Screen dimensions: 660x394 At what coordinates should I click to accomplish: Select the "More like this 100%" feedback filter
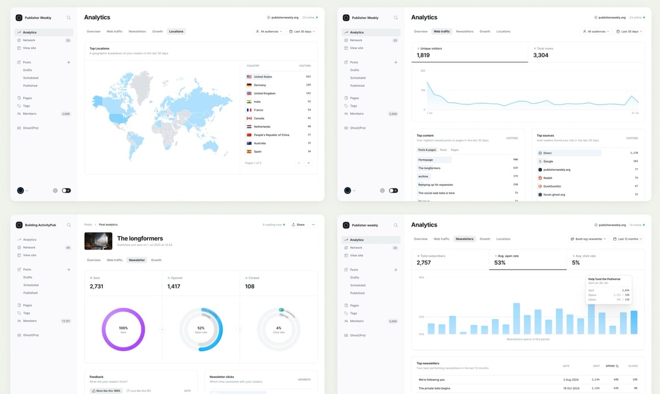pyautogui.click(x=106, y=391)
